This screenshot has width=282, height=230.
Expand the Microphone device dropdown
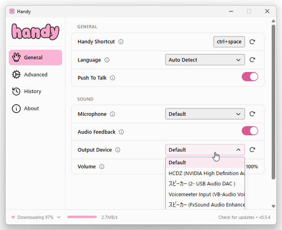pos(205,114)
